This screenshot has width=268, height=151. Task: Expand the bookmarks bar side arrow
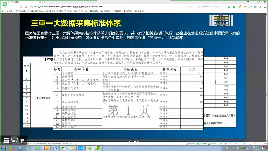tap(2, 11)
